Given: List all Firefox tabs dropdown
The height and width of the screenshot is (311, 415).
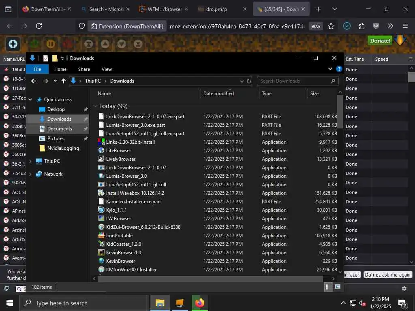Looking at the screenshot, I should pyautogui.click(x=335, y=9).
